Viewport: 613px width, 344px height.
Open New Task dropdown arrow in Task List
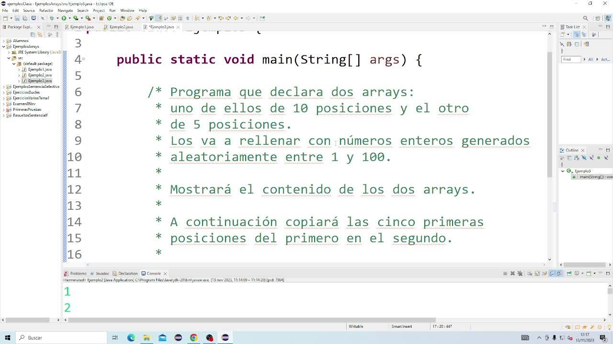coord(568,34)
